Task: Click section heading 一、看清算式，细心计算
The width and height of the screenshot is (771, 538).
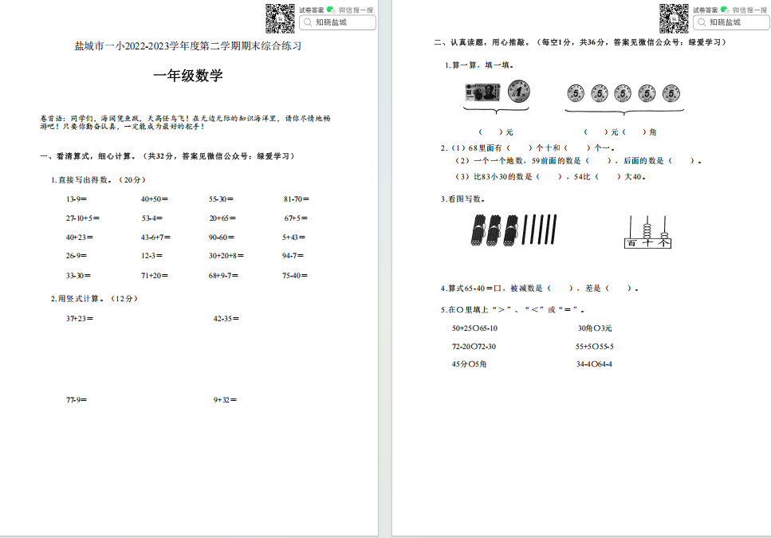Action: (167, 156)
